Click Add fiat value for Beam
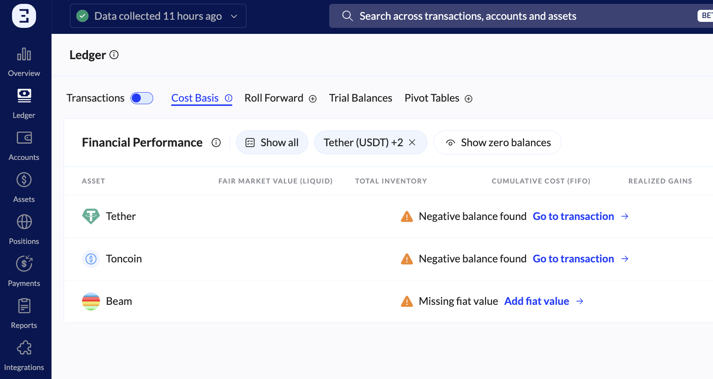 coord(537,301)
